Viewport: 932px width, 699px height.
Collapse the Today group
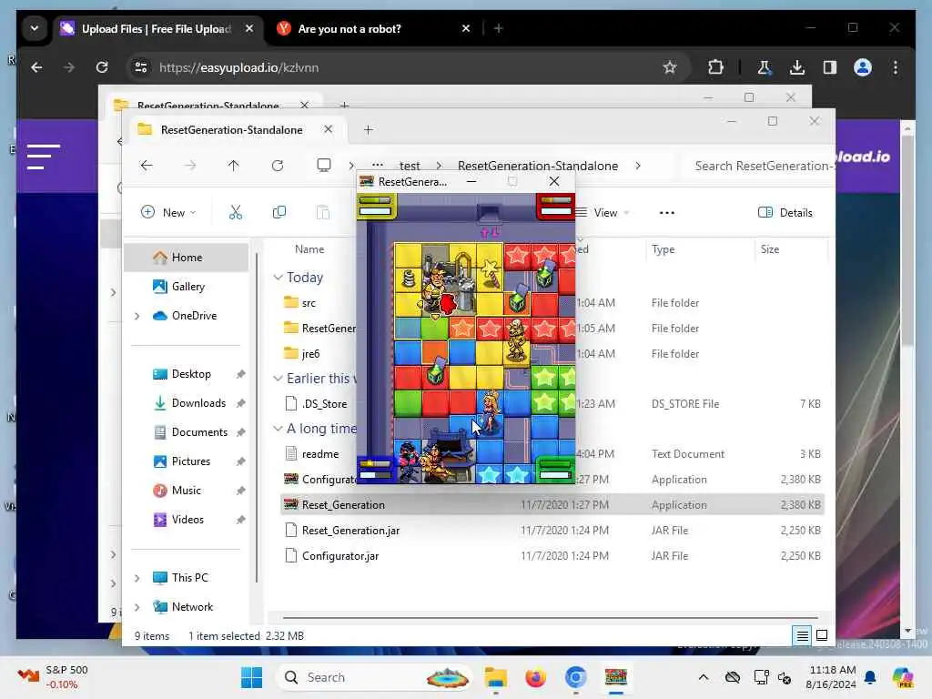pos(278,278)
